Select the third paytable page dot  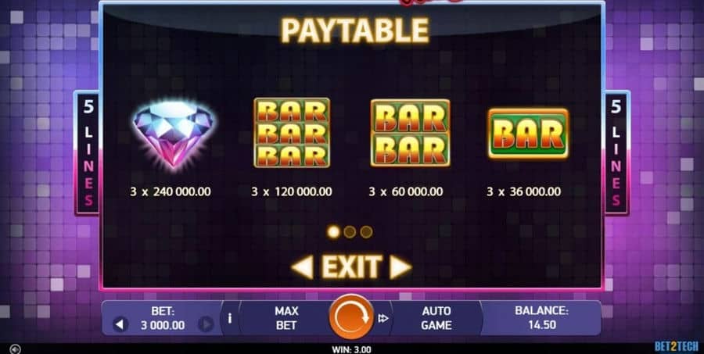click(x=366, y=232)
